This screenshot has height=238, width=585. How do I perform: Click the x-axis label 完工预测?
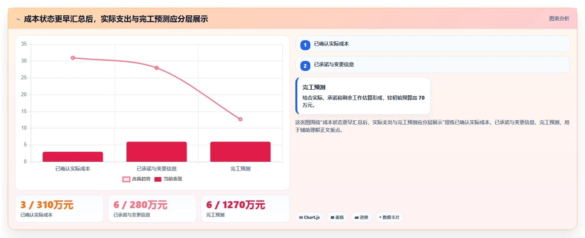tap(241, 169)
